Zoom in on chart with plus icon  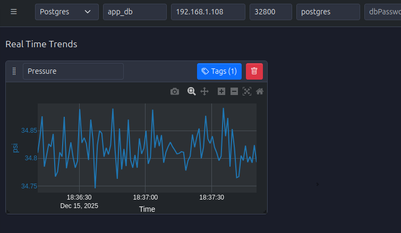click(221, 91)
